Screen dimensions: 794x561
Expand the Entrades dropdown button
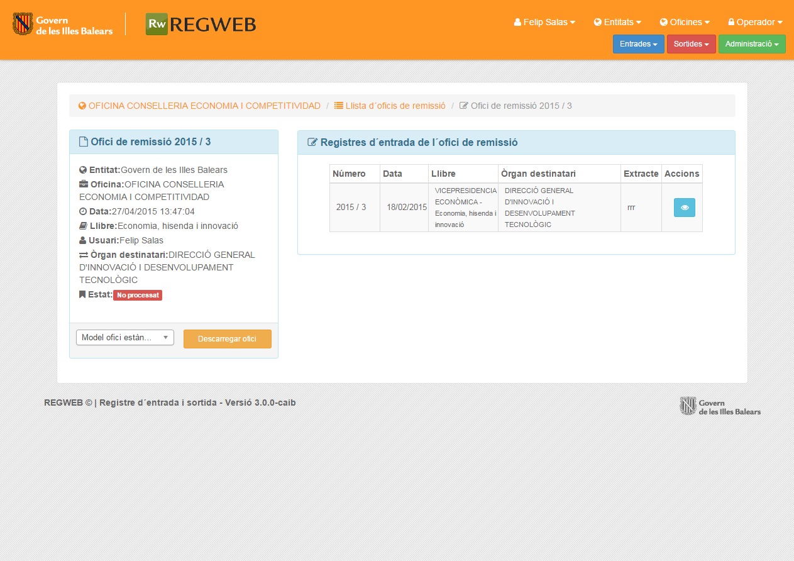click(x=638, y=44)
